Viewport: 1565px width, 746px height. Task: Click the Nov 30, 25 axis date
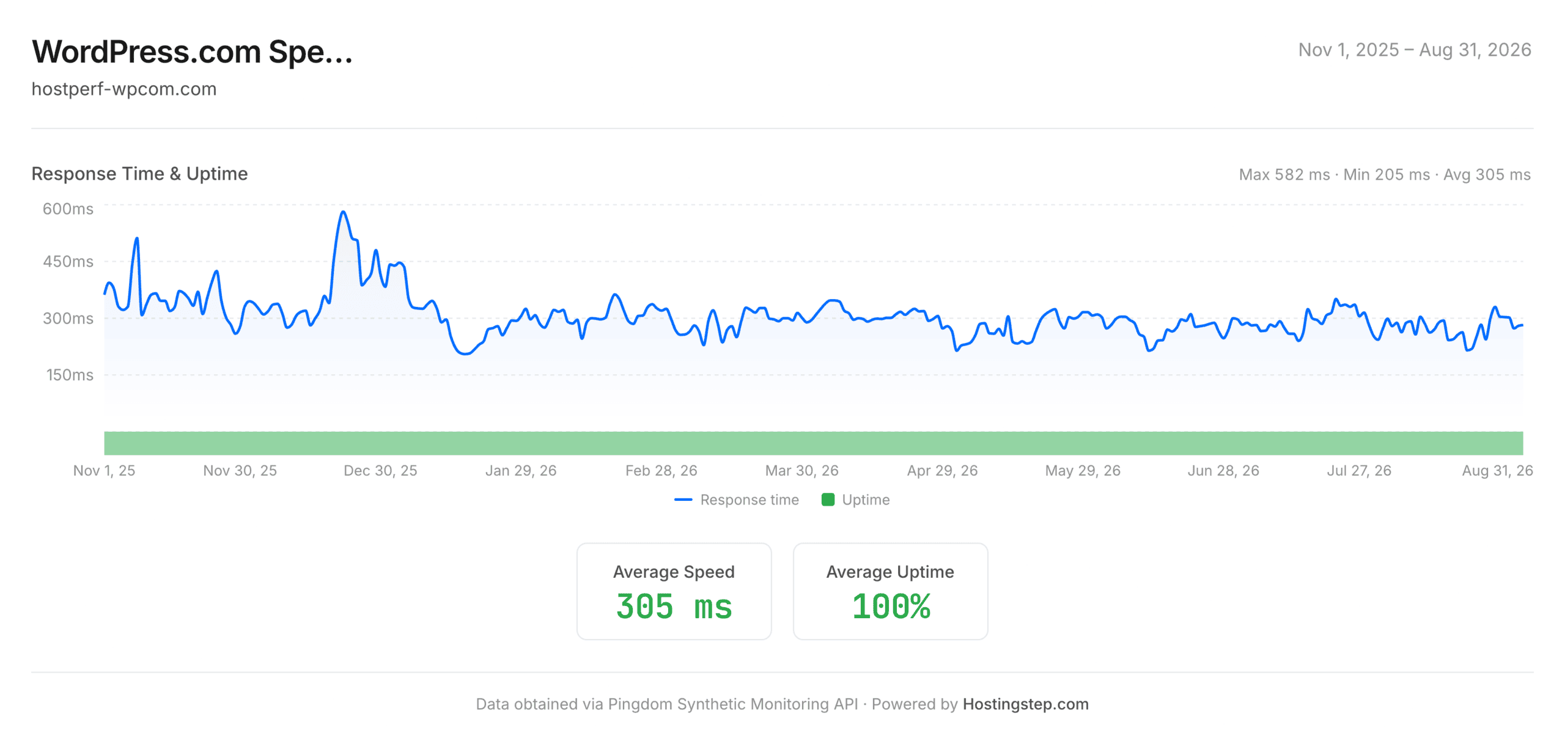240,470
